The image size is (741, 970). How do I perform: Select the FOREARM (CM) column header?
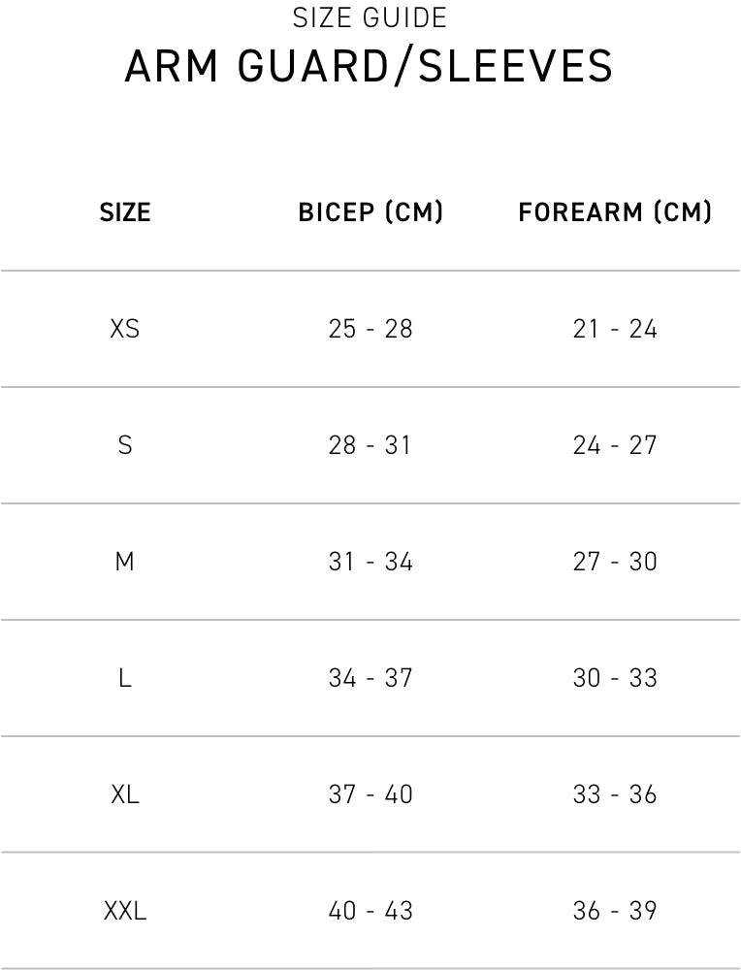(x=615, y=212)
